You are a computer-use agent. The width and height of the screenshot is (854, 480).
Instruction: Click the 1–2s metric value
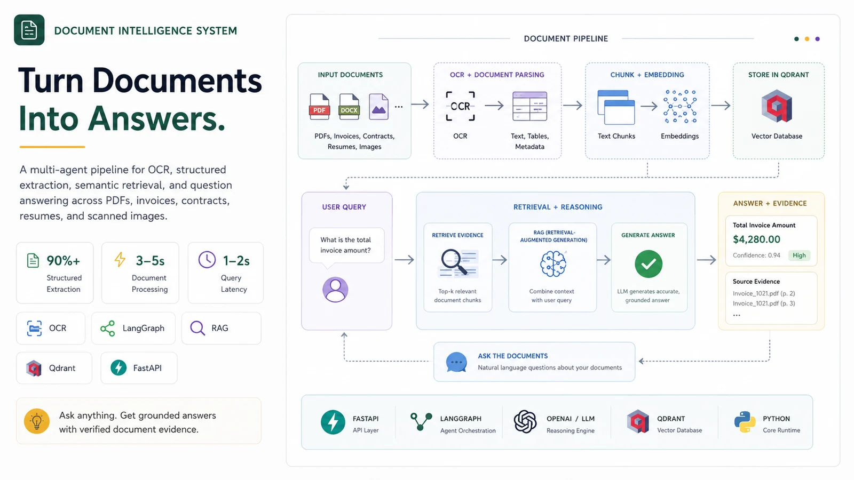(x=236, y=261)
